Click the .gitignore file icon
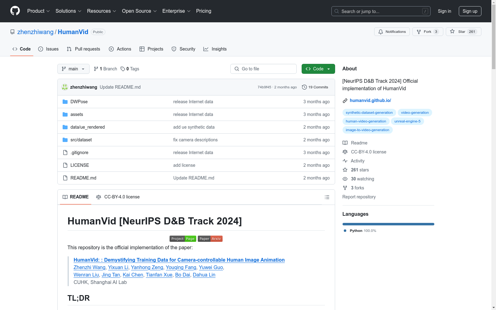The height and width of the screenshot is (310, 496). tap(65, 153)
